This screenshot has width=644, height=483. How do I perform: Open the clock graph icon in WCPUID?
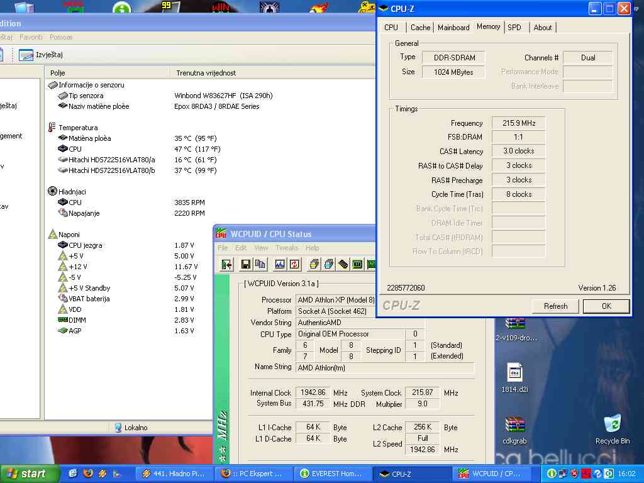pos(280,264)
